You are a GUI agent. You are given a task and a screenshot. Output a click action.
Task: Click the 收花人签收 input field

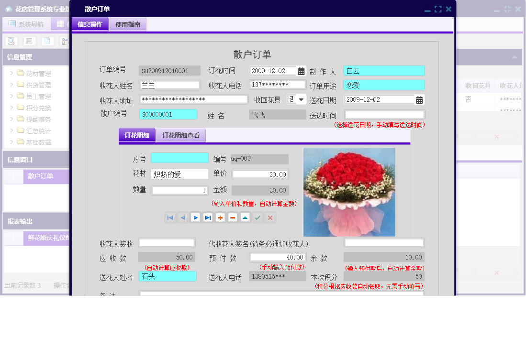(166, 242)
